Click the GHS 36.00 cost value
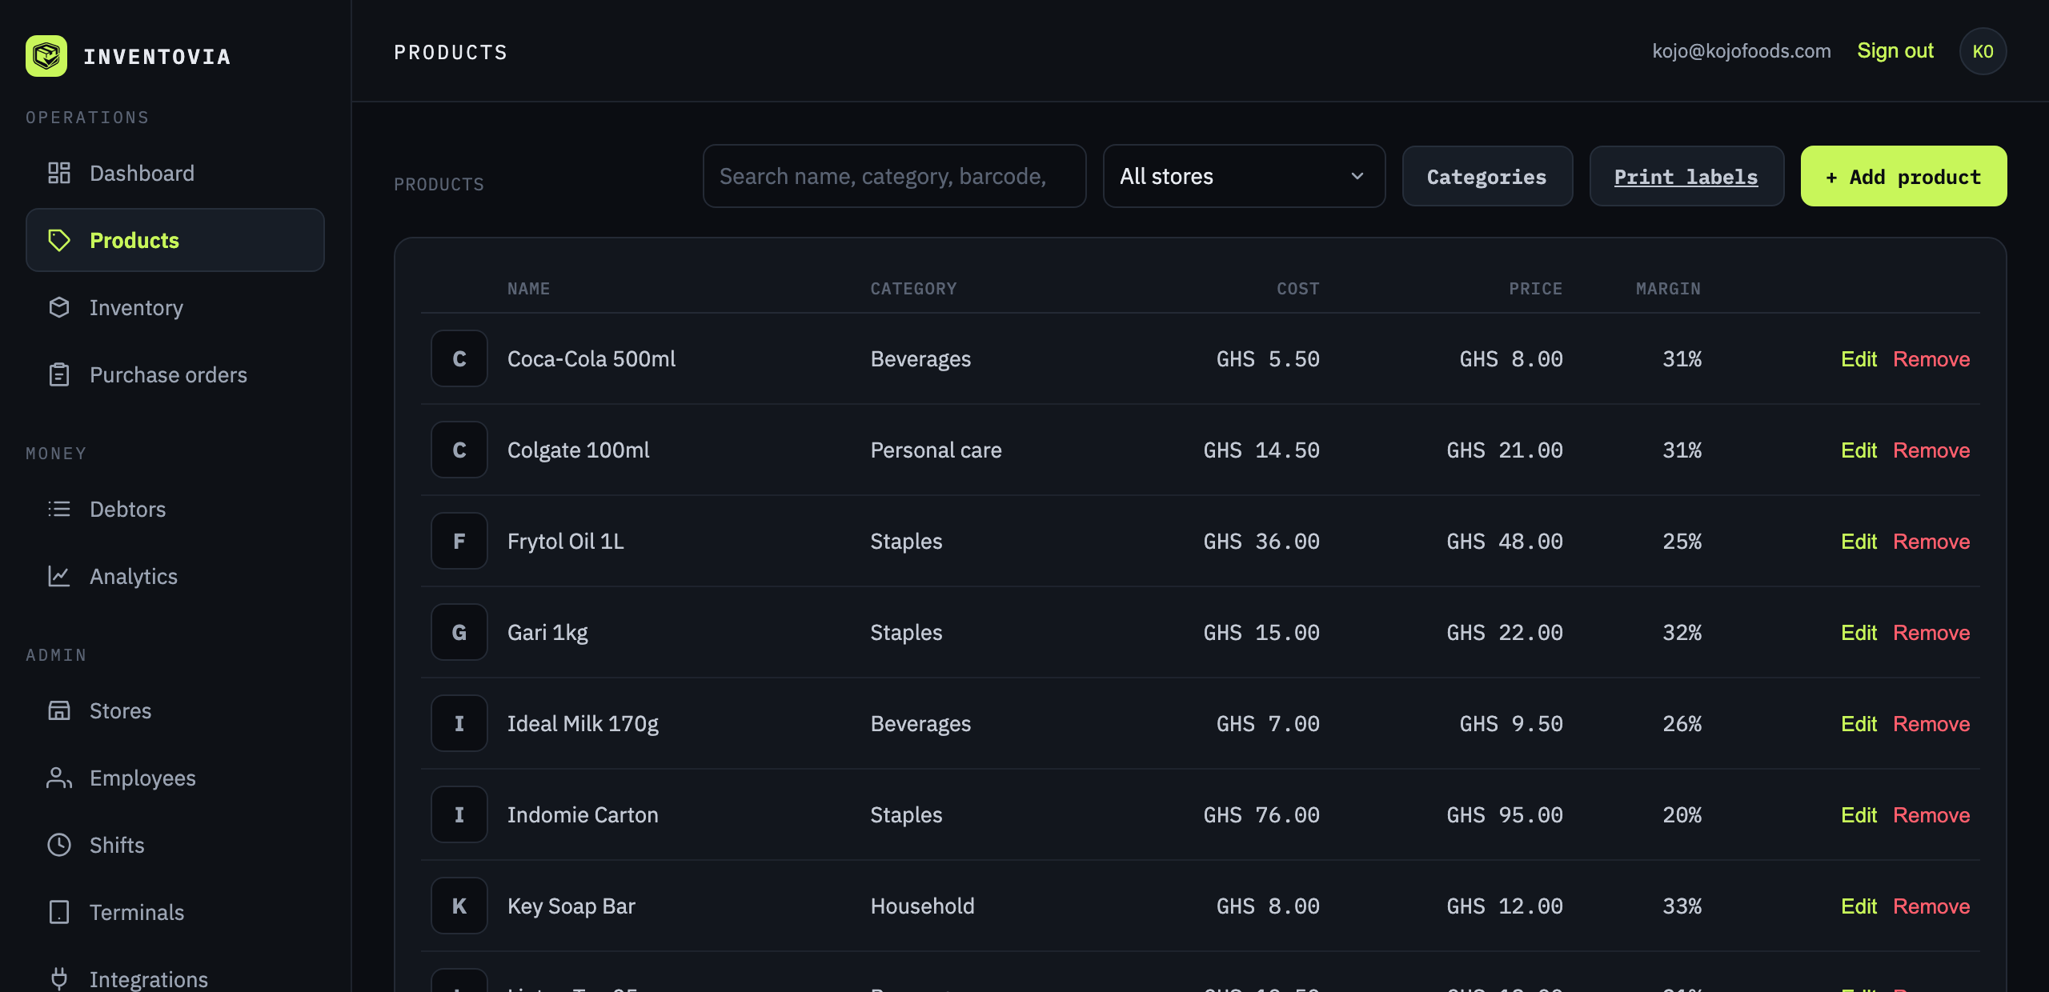The image size is (2049, 992). tap(1261, 542)
